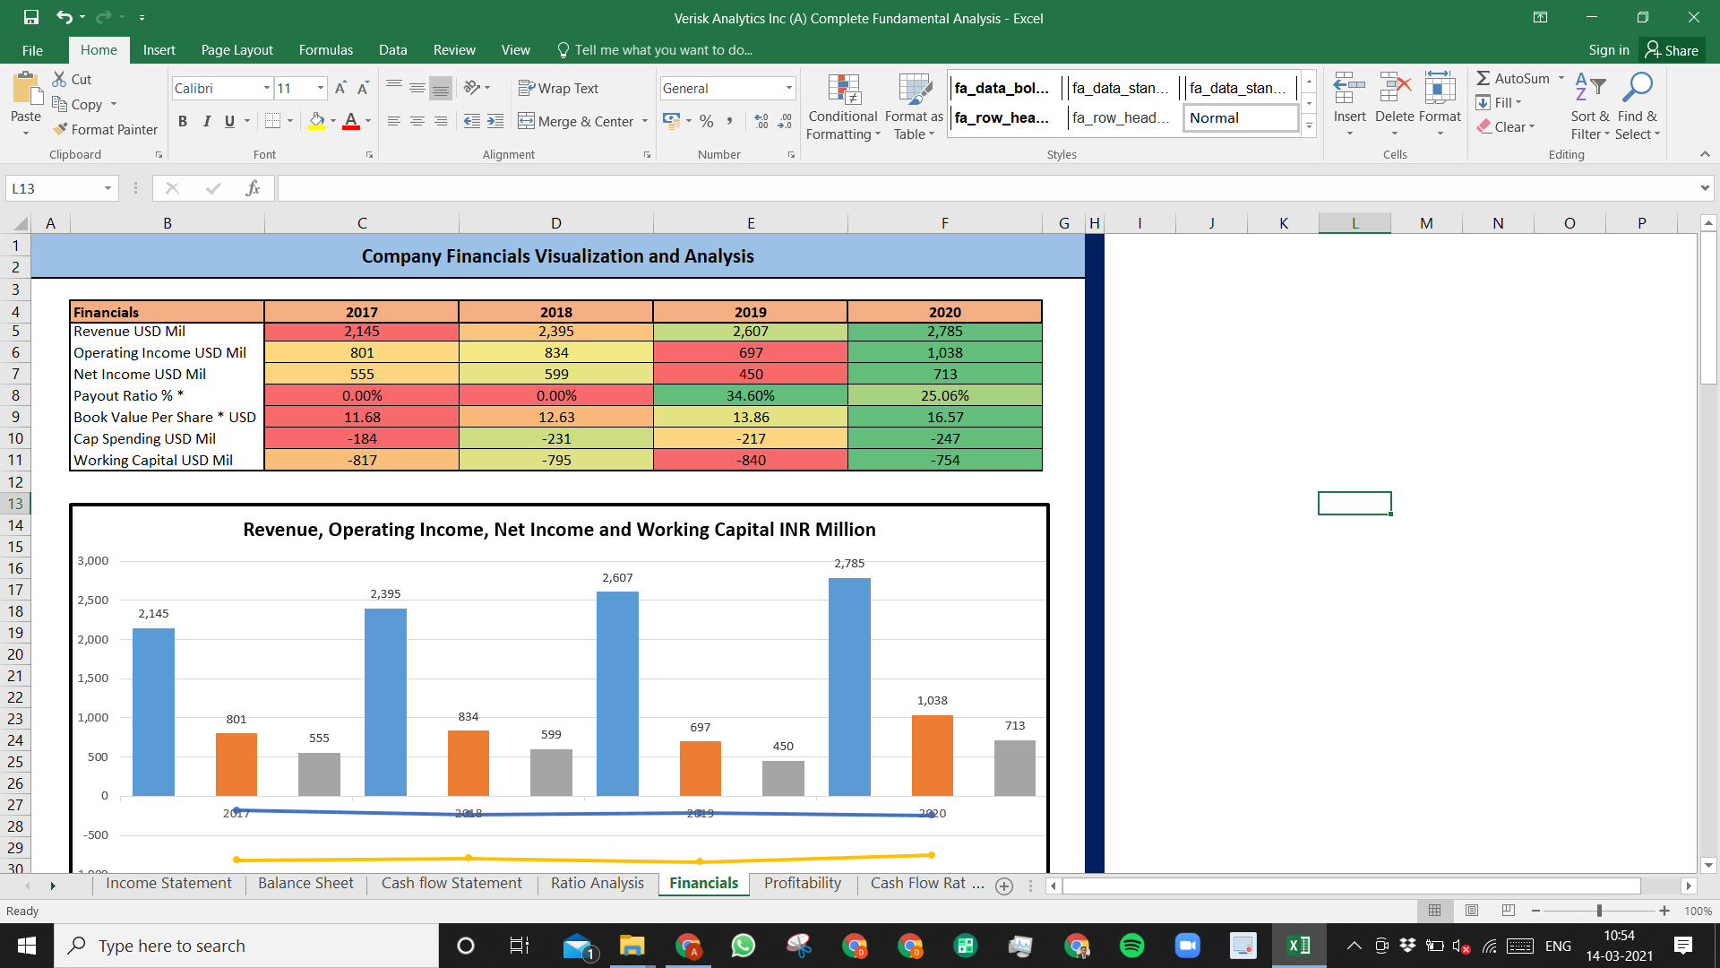Screen dimensions: 1720x968
Task: Expand the General number format dropdown
Action: [x=789, y=88]
